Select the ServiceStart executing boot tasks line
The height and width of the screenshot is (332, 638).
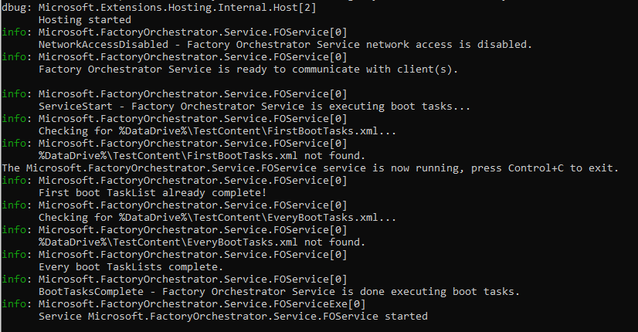point(254,107)
